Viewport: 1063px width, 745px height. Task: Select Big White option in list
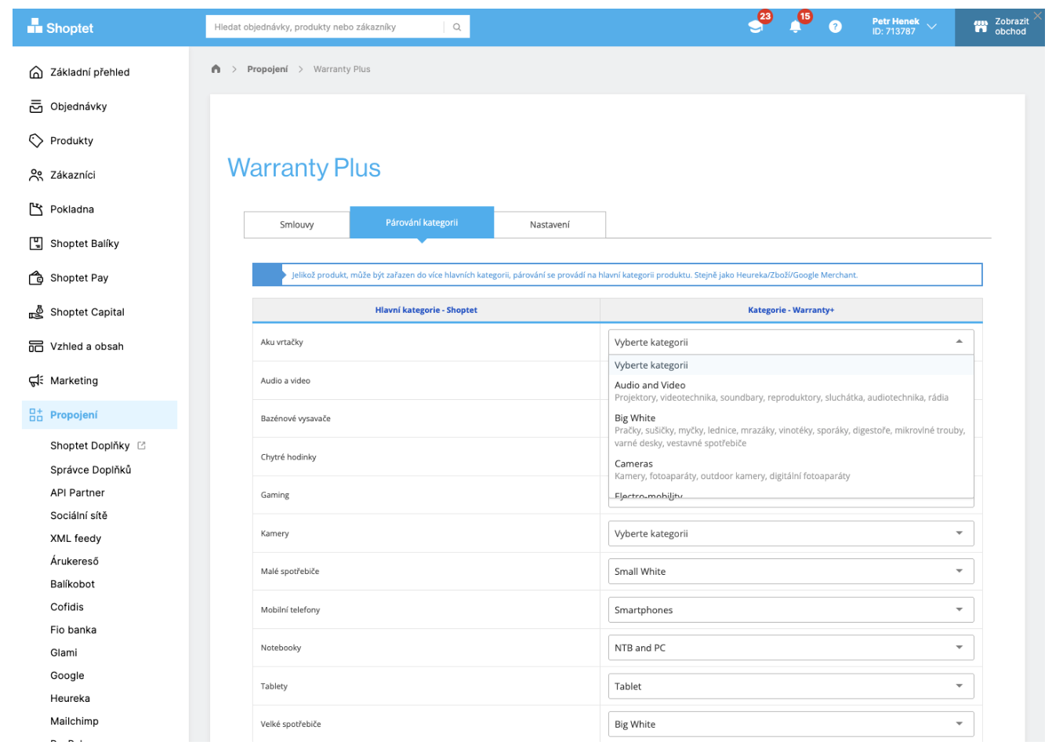(635, 418)
